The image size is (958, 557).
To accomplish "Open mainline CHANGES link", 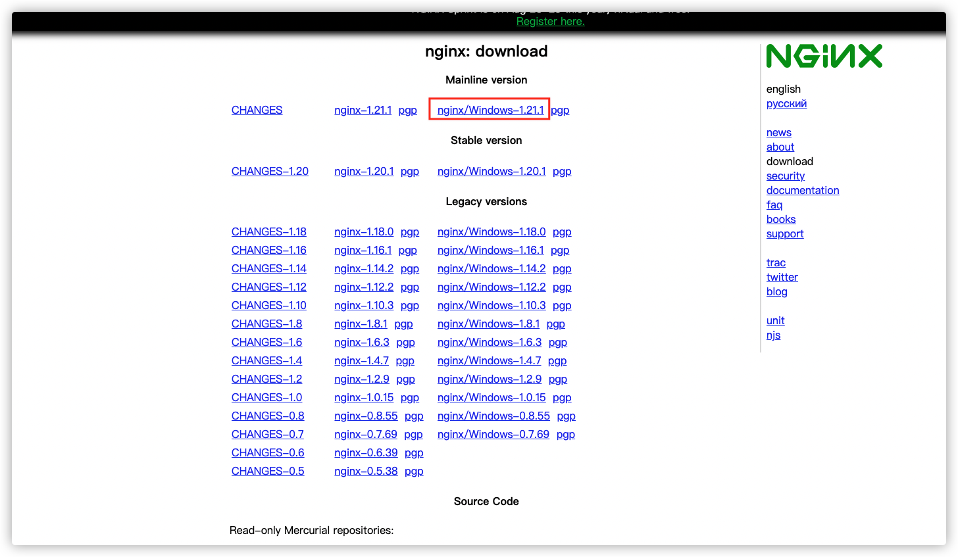I will coord(257,110).
